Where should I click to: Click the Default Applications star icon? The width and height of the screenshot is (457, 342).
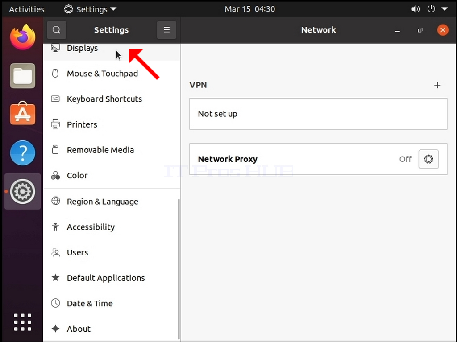pyautogui.click(x=55, y=278)
